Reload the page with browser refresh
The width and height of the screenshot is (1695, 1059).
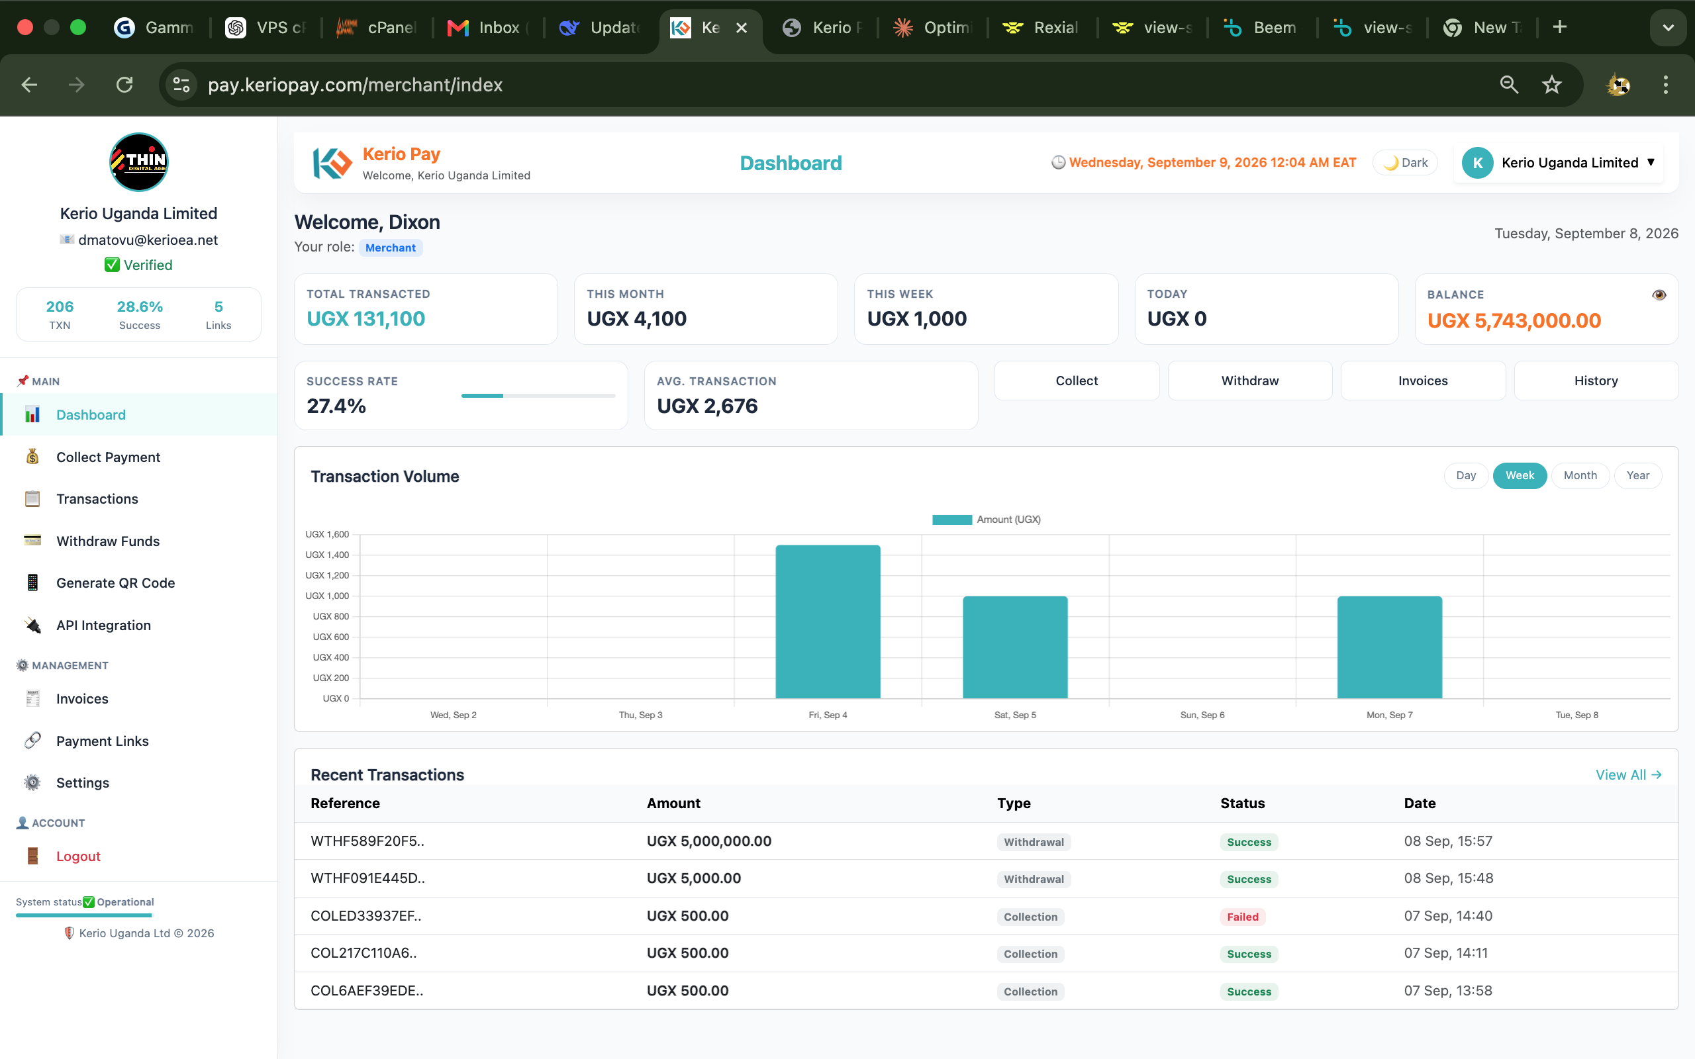[x=124, y=85]
